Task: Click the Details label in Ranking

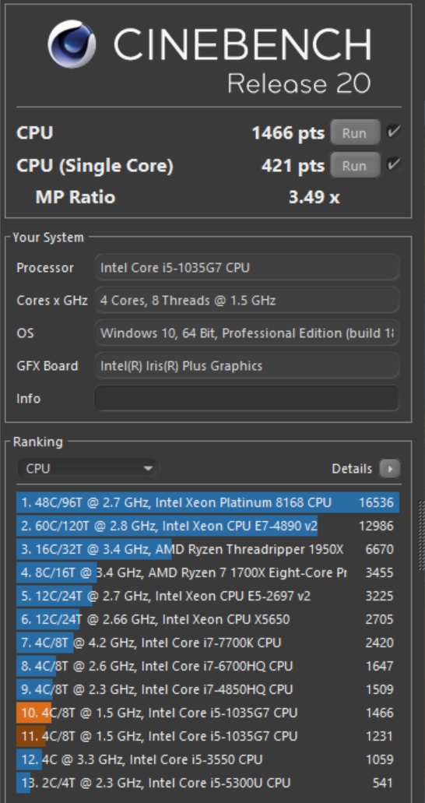Action: point(352,468)
